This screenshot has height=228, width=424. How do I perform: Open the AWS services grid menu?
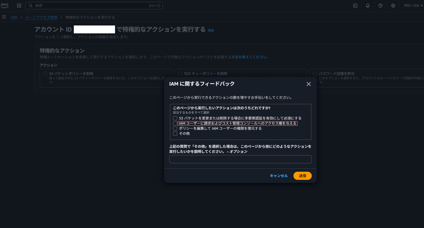[x=19, y=6]
